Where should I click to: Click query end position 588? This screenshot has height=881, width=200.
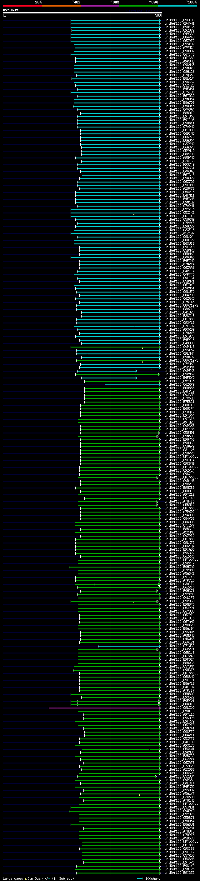pos(158,16)
